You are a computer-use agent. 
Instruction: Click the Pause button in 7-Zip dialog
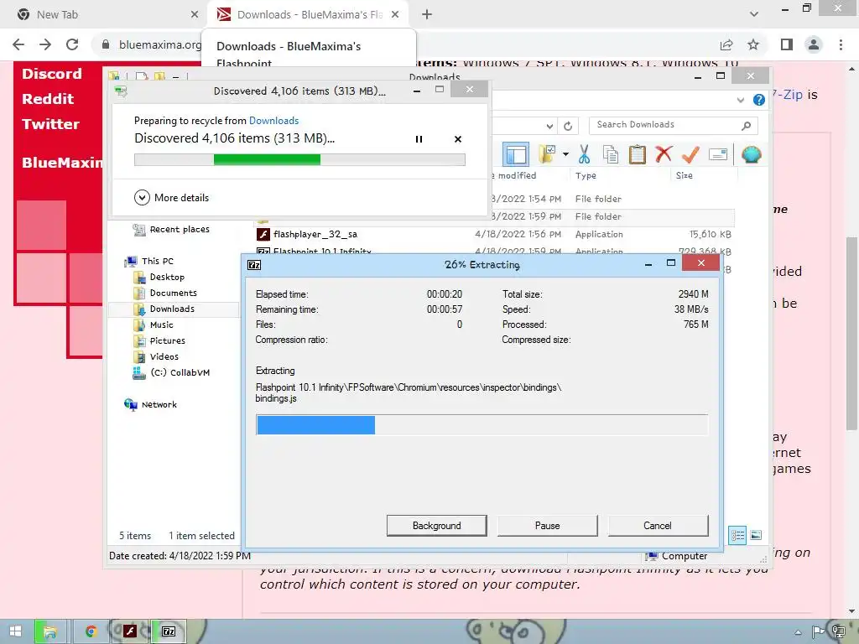click(547, 525)
